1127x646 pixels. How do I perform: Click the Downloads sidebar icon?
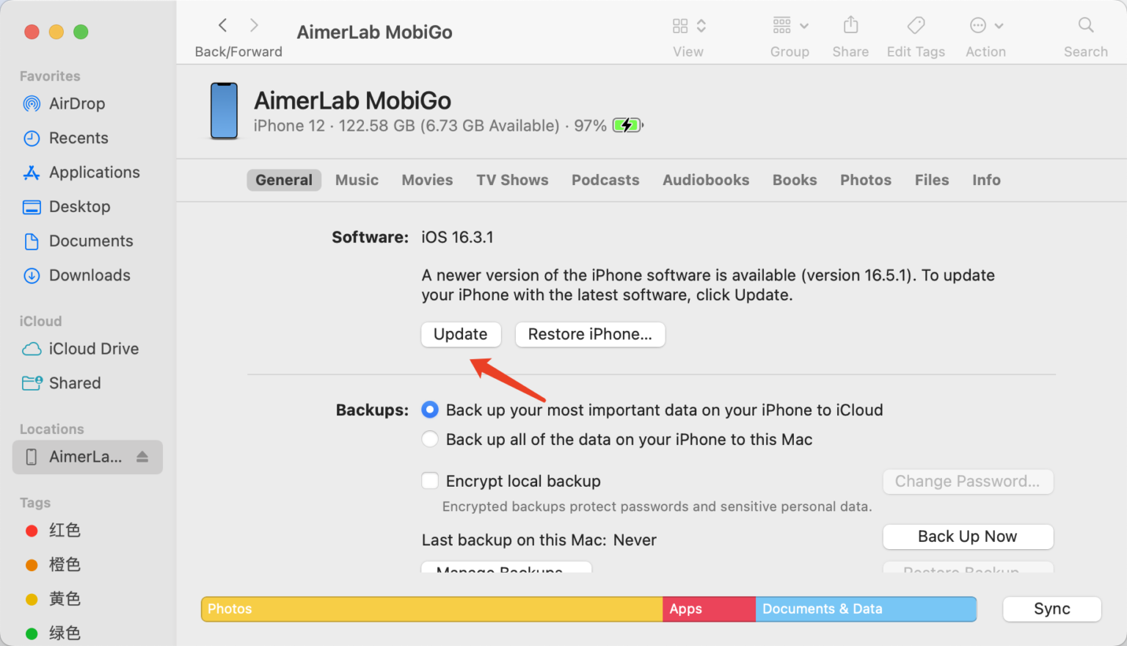32,275
